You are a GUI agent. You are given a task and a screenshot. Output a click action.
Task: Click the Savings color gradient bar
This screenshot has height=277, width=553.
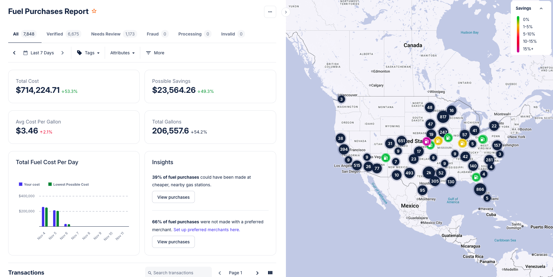tap(518, 34)
